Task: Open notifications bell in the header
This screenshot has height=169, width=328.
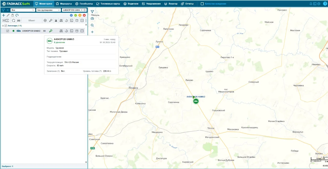Action: (x=311, y=4)
